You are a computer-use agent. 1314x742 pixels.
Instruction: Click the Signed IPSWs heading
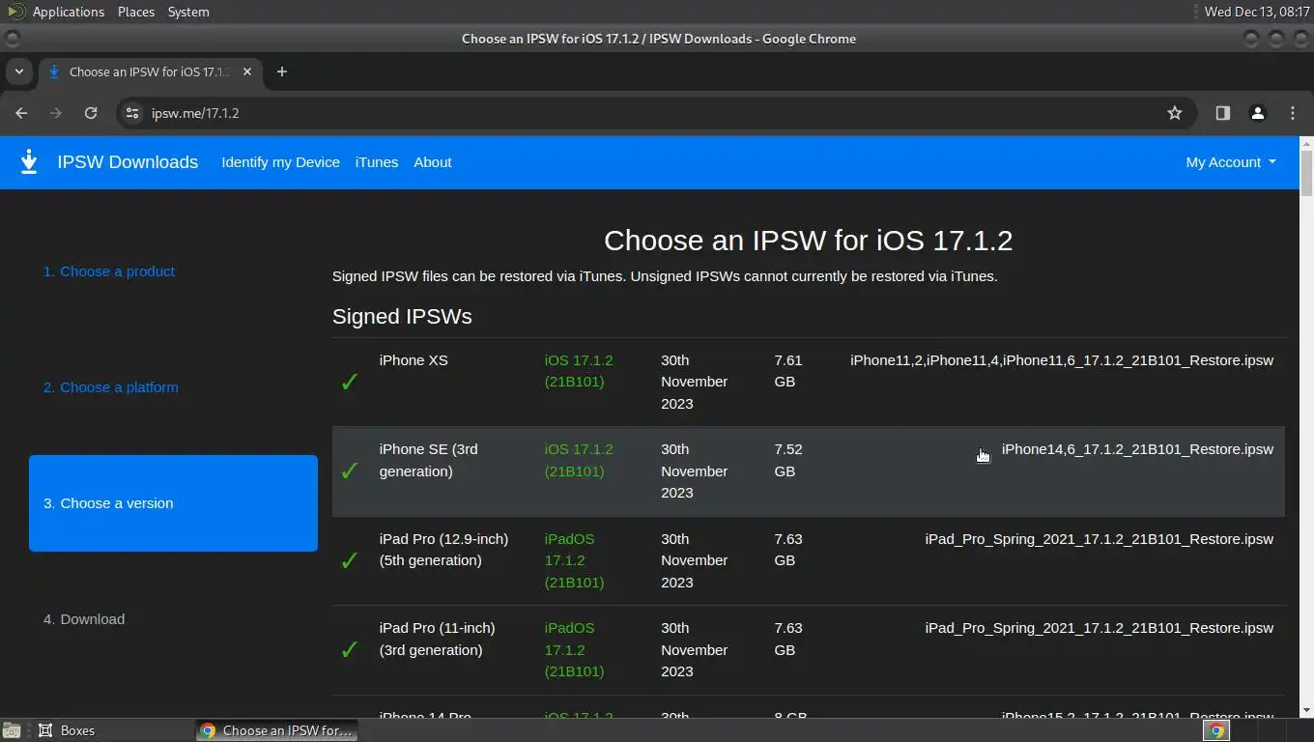tap(402, 317)
